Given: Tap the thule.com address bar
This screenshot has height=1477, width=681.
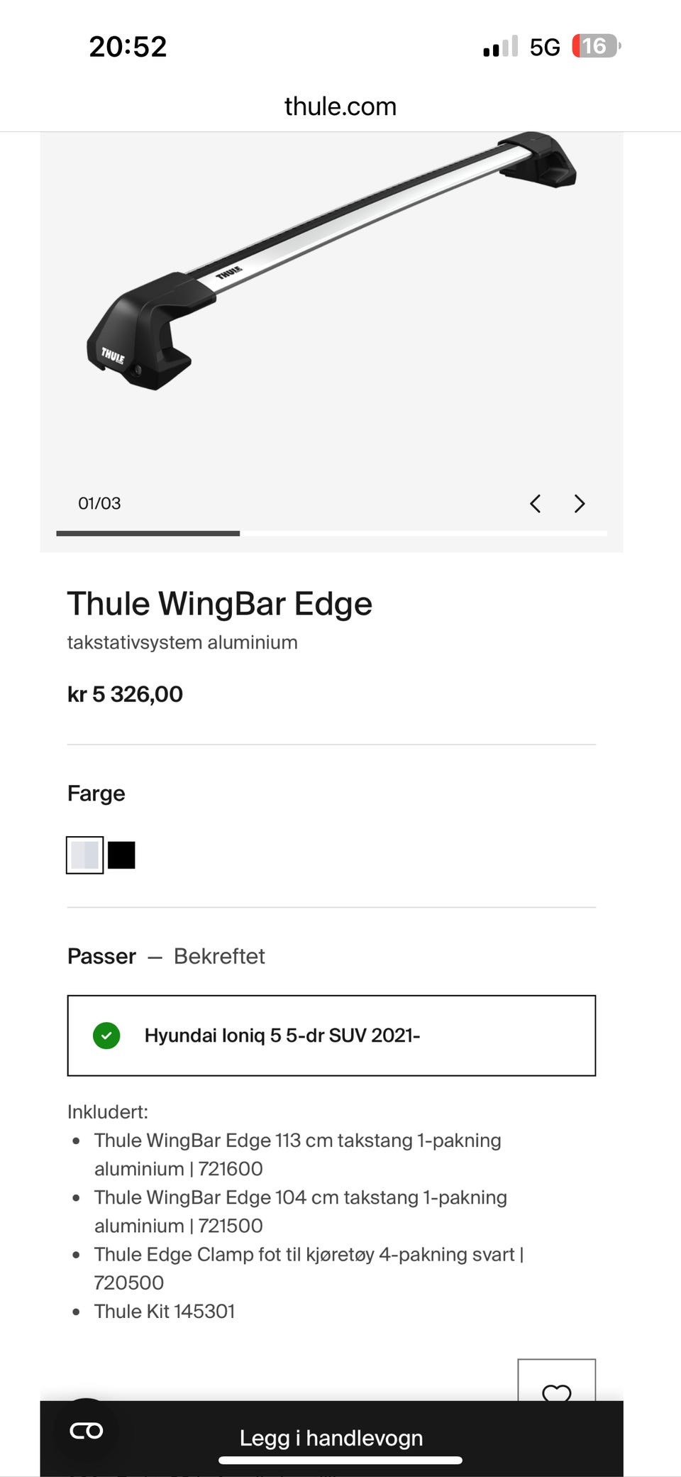Looking at the screenshot, I should point(340,106).
